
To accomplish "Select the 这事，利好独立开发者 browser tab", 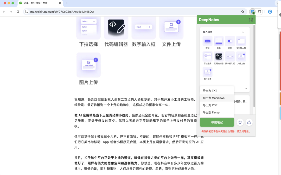I will coord(40,3).
